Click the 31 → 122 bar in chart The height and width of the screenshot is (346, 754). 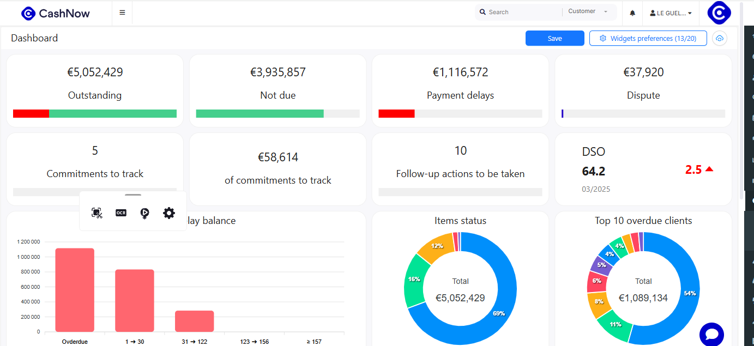(x=194, y=321)
